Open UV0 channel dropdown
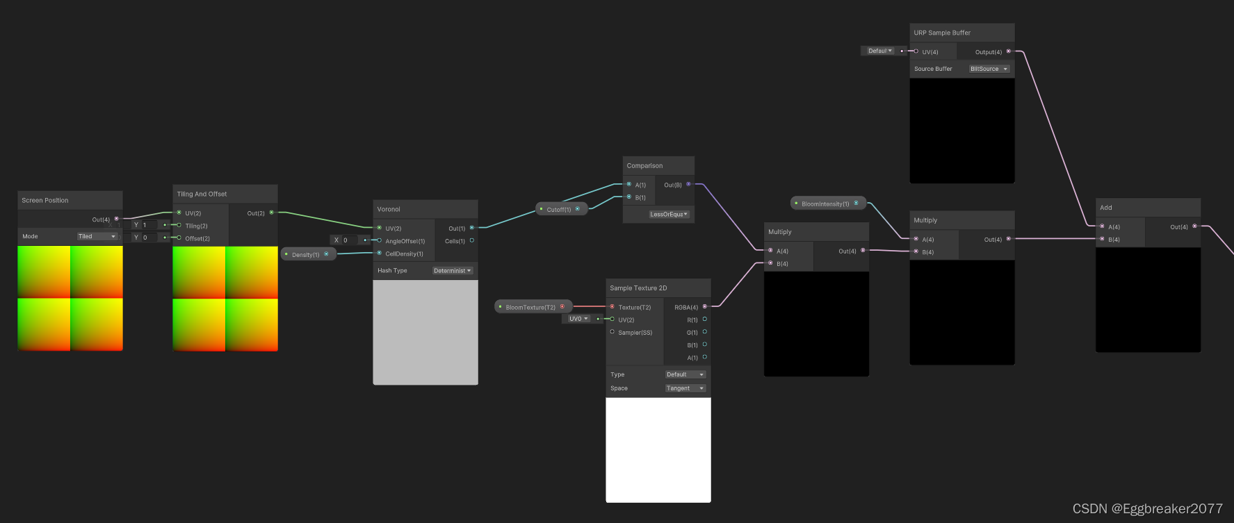1234x523 pixels. (x=578, y=319)
